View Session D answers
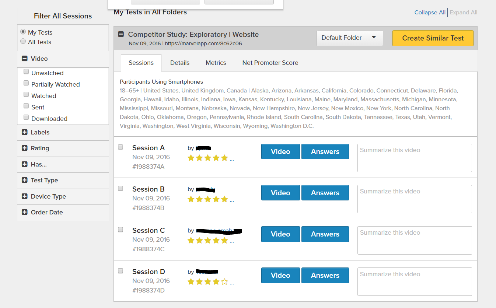The image size is (496, 308). [325, 275]
